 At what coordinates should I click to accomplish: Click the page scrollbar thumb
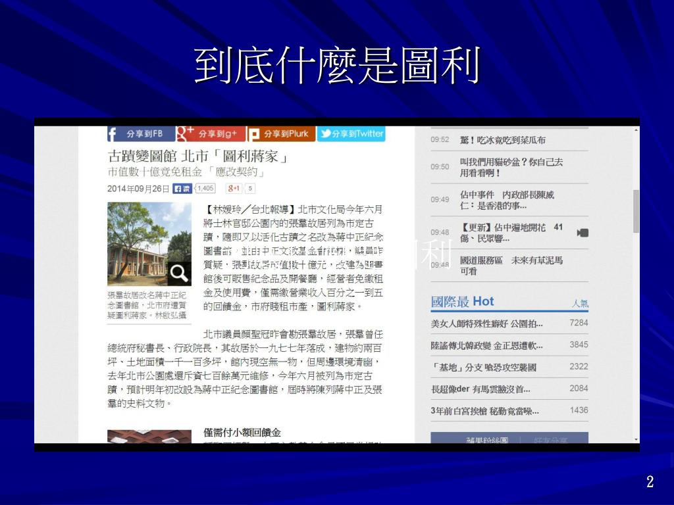pyautogui.click(x=636, y=211)
